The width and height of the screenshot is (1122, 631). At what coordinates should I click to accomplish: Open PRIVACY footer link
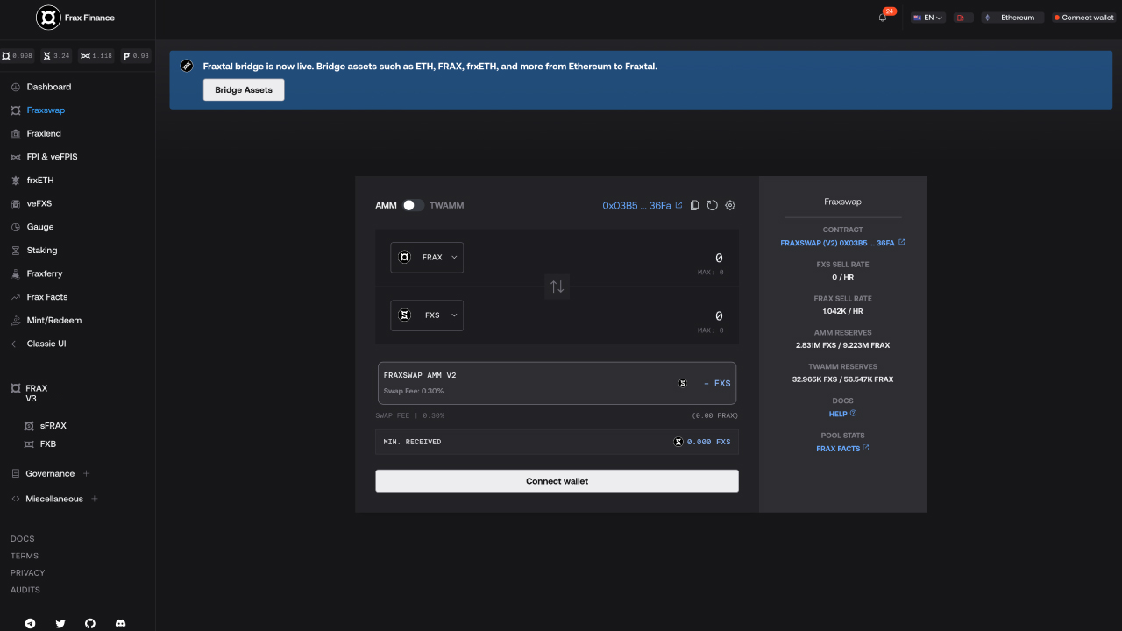28,572
